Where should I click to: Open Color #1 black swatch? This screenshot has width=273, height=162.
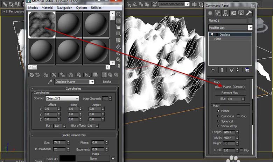pyautogui.click(x=68, y=159)
